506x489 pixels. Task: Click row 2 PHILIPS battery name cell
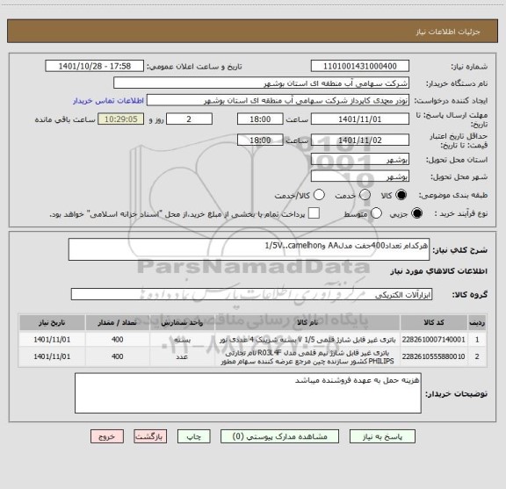pyautogui.click(x=307, y=356)
